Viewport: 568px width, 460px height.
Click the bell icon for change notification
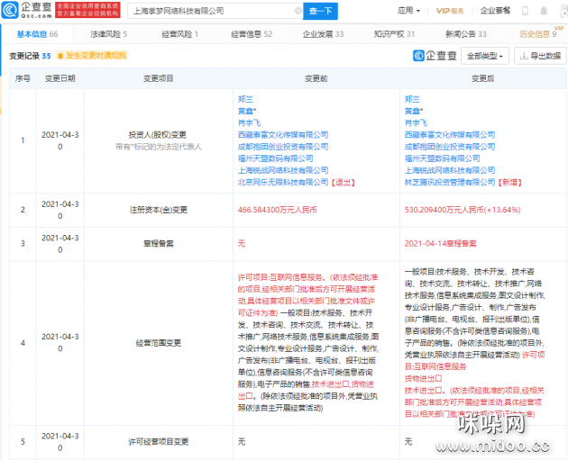[x=60, y=56]
